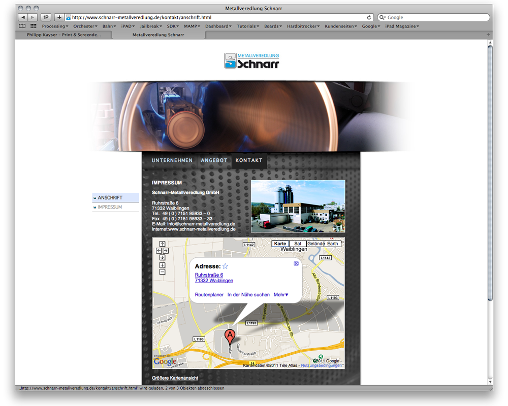Click the info@schnarr-metallveredlung.de email text
508x406 pixels.
(201, 224)
